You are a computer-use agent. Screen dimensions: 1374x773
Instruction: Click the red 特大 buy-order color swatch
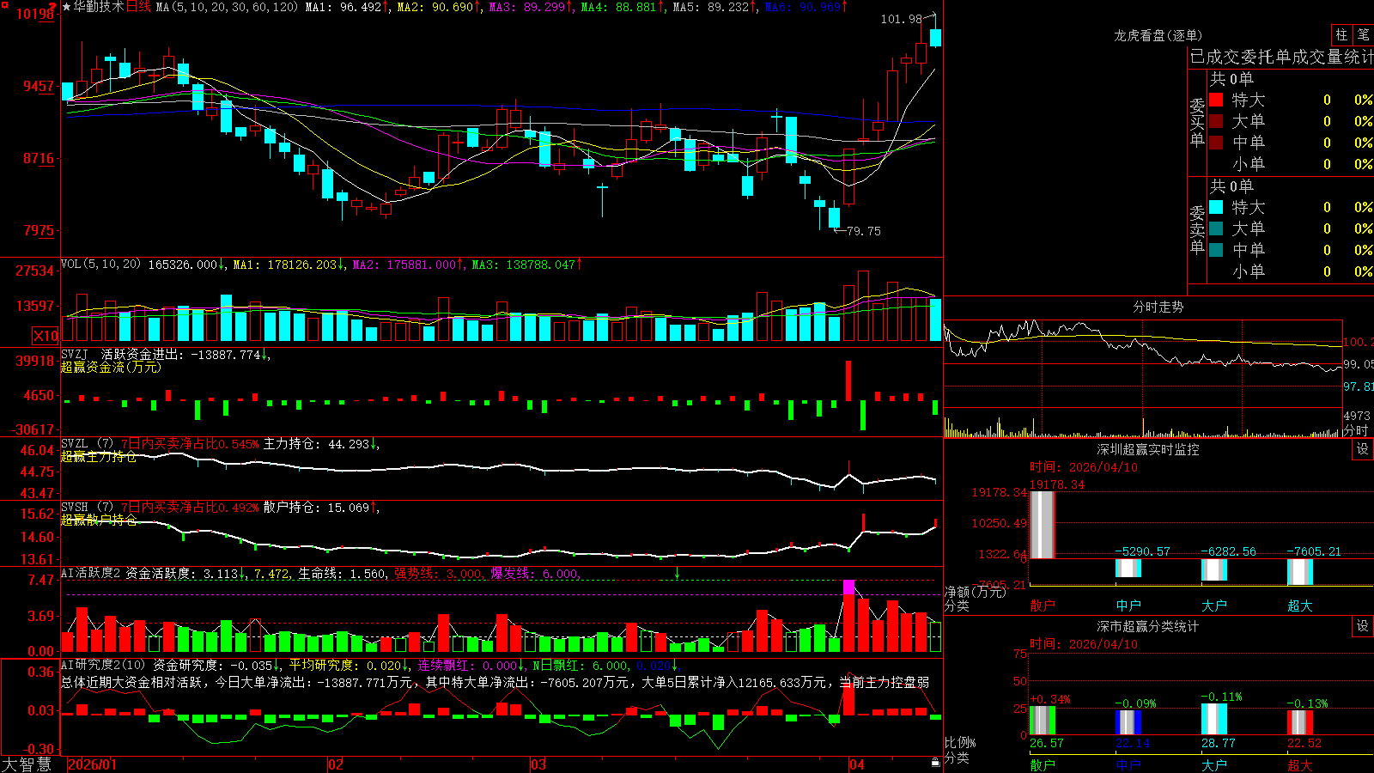tap(1216, 100)
